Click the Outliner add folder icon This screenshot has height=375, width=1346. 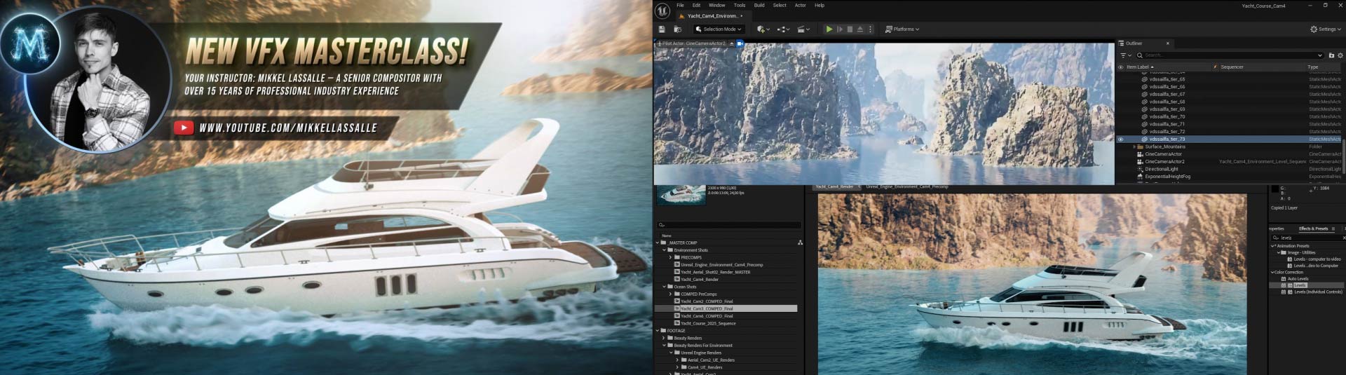click(x=1331, y=55)
